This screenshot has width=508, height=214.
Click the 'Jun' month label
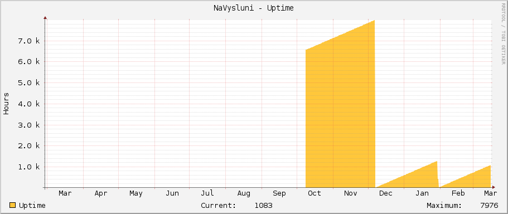172,193
